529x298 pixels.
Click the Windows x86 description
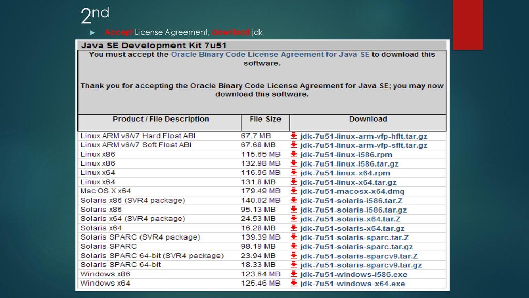(105, 274)
